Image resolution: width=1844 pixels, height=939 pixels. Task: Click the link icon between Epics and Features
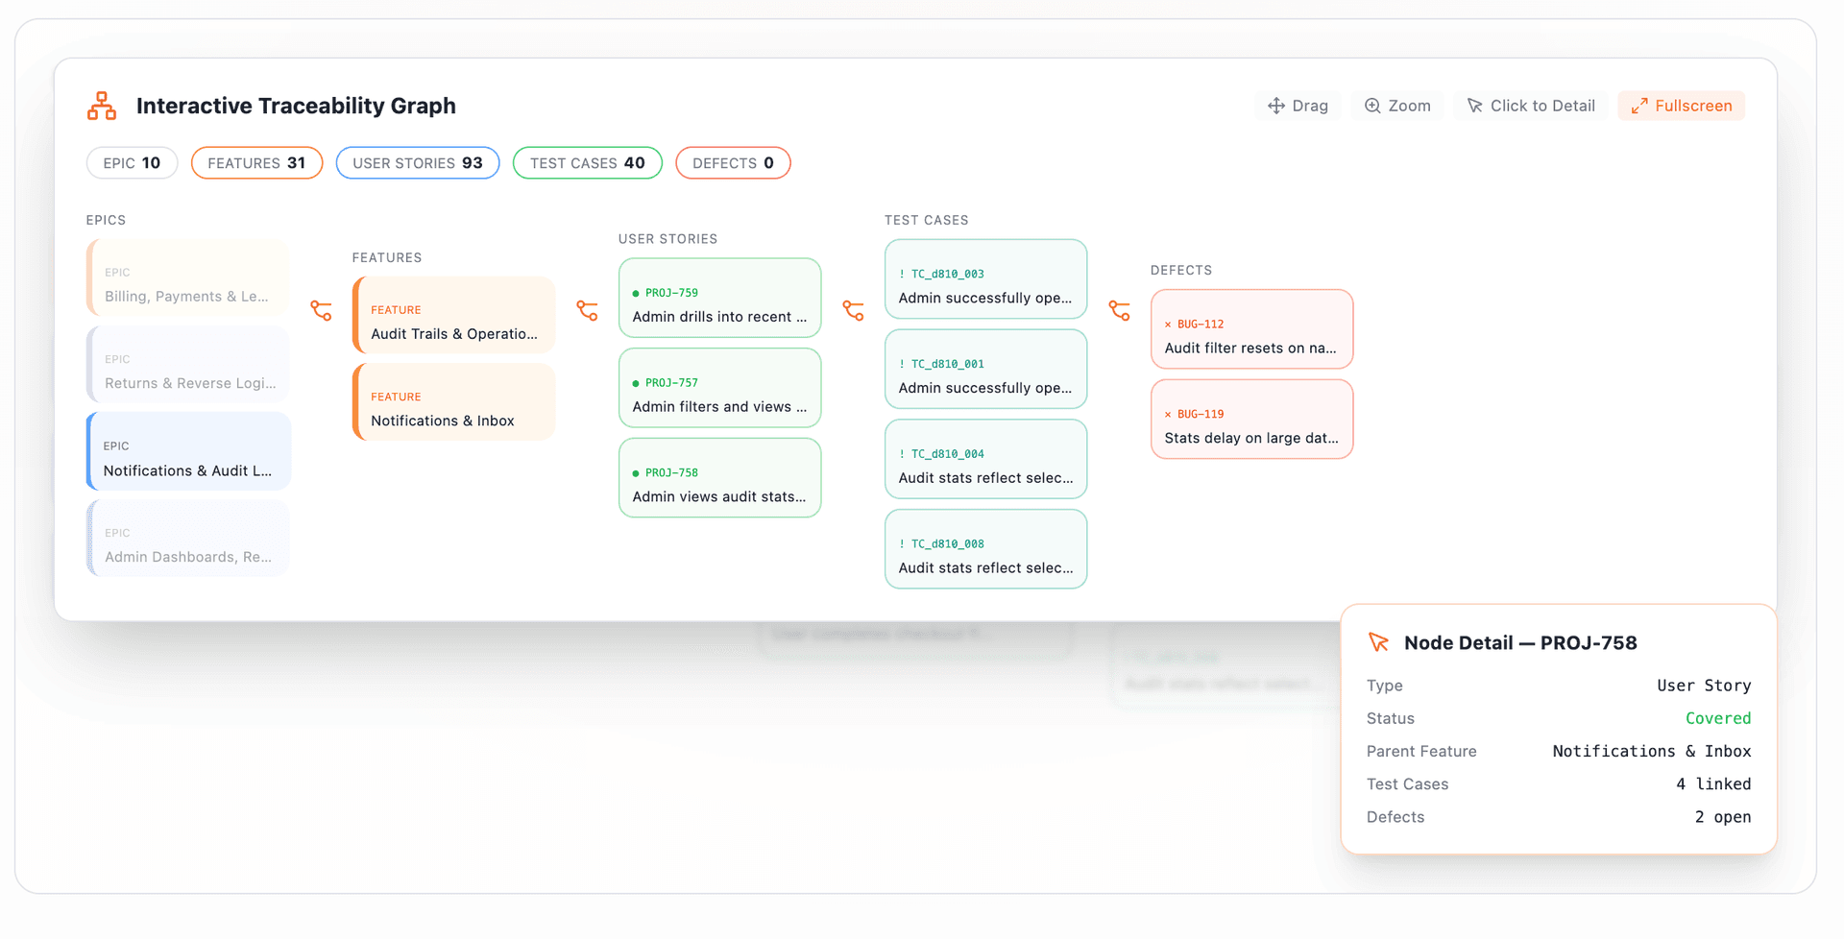pos(322,310)
